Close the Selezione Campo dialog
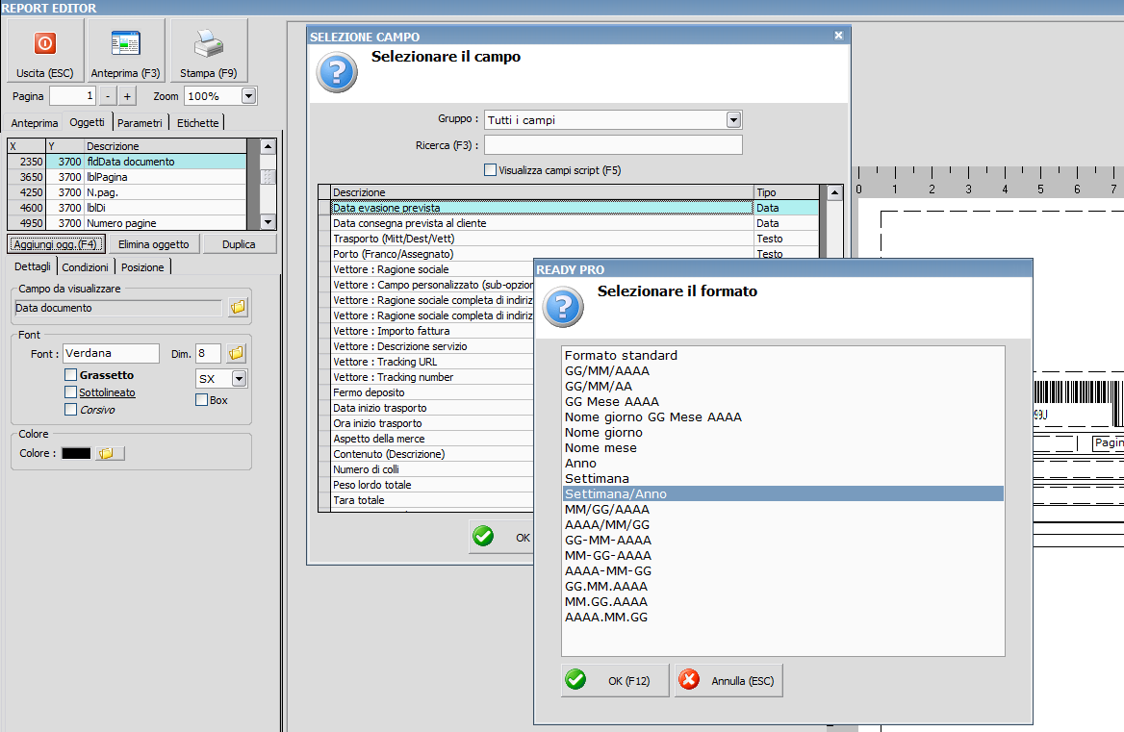 click(x=839, y=35)
